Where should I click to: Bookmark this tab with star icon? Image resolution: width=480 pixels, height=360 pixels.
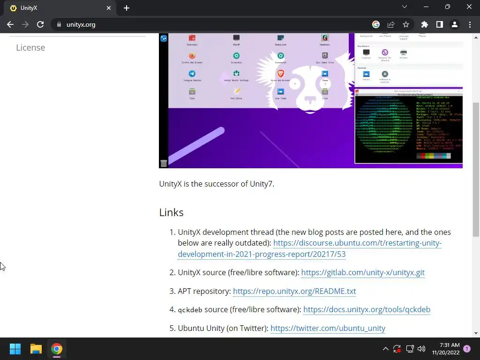(406, 24)
